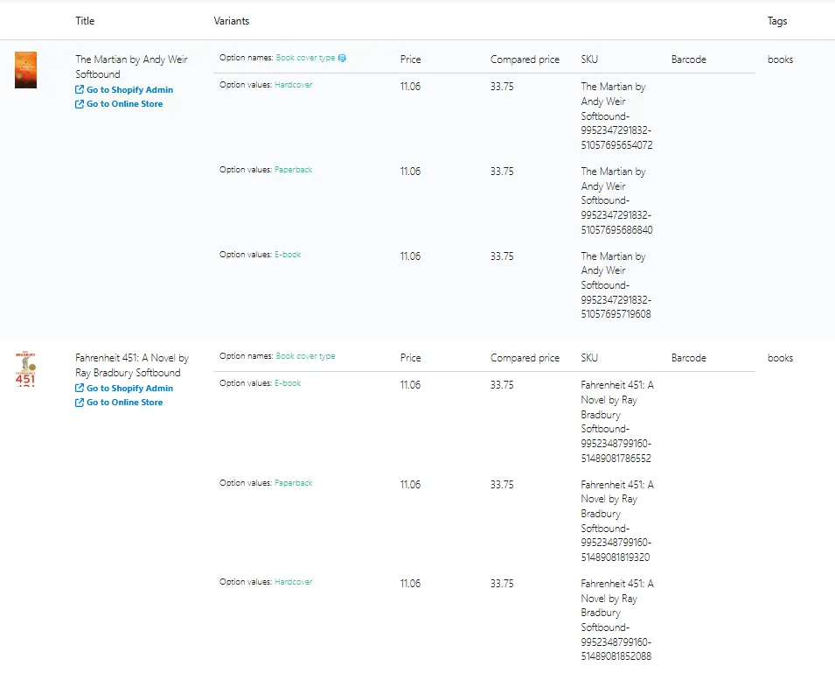Viewport: 835px width, 673px height.
Task: Select the Hardcover option value for The Martian
Action: coord(294,85)
